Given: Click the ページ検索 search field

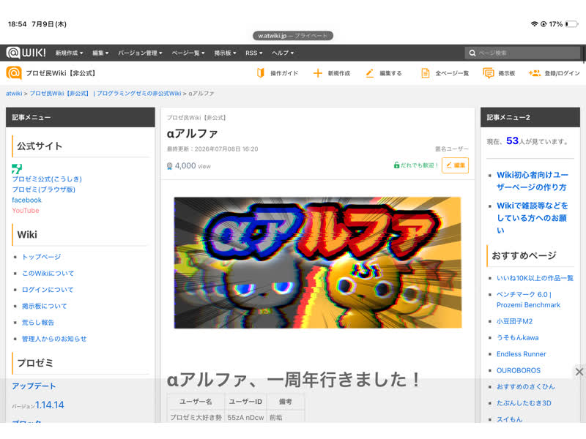Looking at the screenshot, I should pyautogui.click(x=522, y=53).
